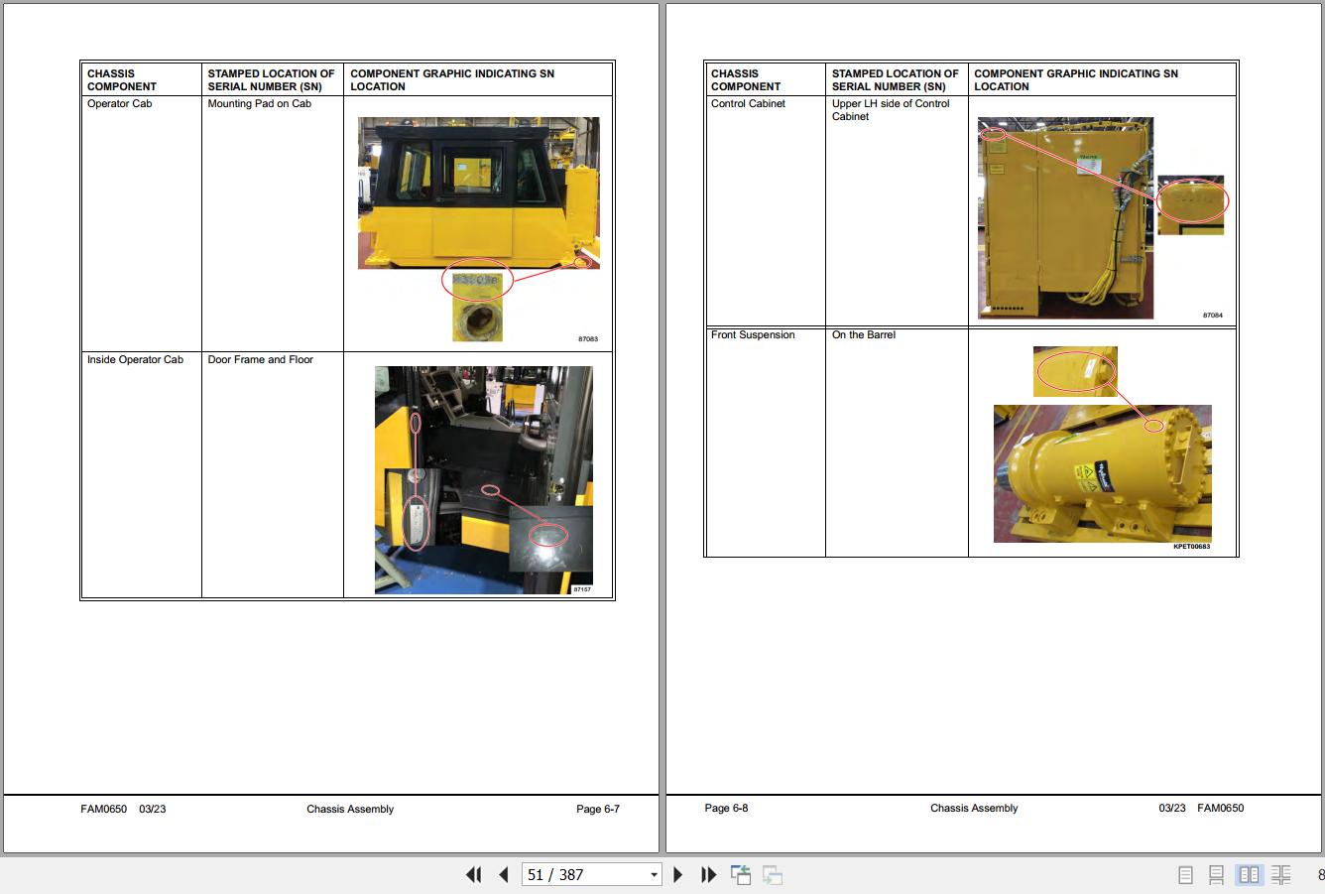Jump to the last page

708,874
